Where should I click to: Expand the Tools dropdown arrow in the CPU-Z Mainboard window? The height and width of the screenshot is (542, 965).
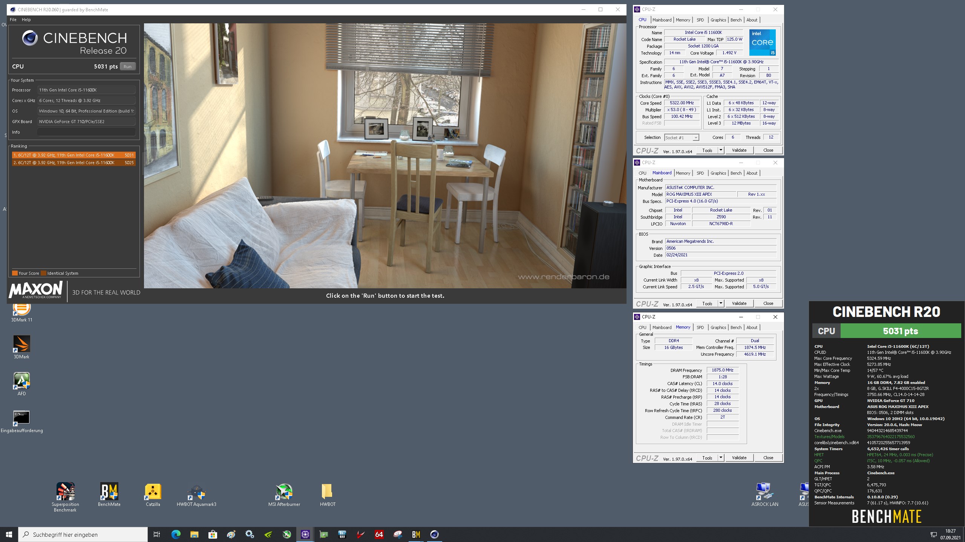[721, 303]
